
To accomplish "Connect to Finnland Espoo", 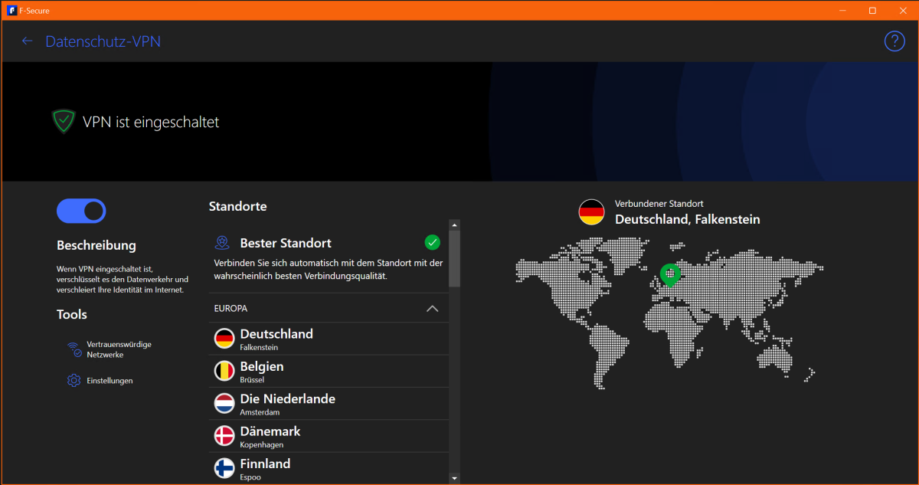I will (x=329, y=467).
